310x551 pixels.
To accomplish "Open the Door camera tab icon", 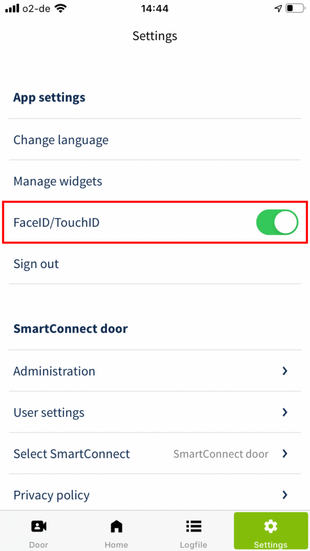I will click(39, 526).
